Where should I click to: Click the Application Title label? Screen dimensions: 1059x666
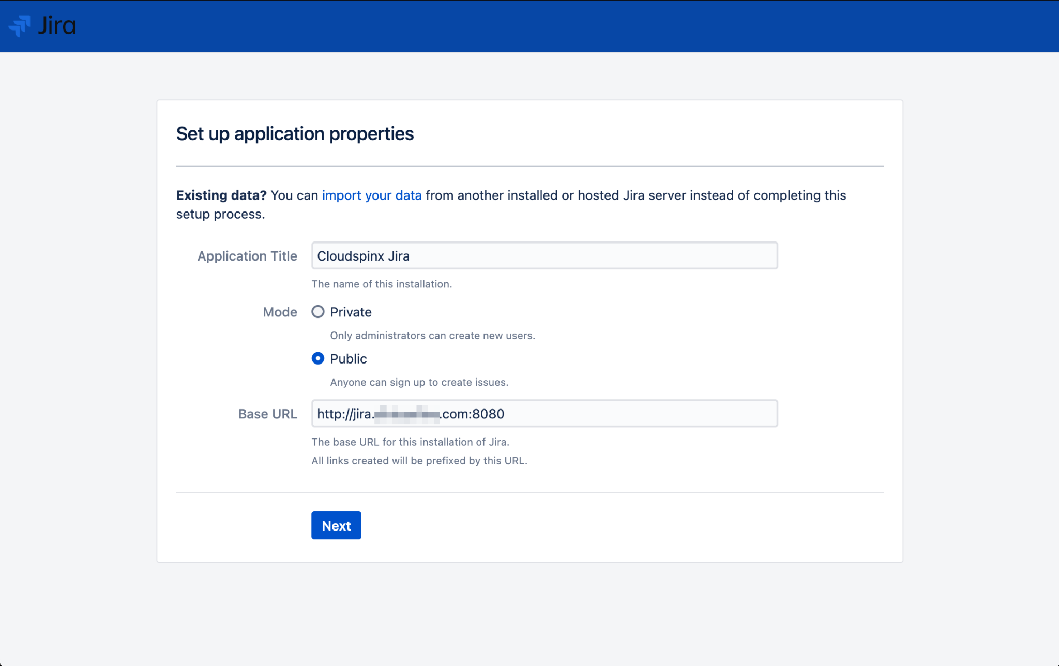tap(247, 255)
